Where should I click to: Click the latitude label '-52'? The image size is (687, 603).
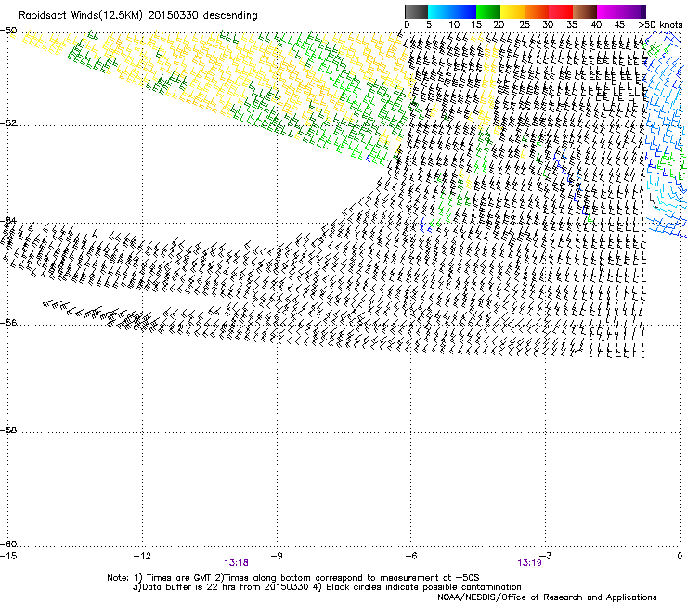8,122
